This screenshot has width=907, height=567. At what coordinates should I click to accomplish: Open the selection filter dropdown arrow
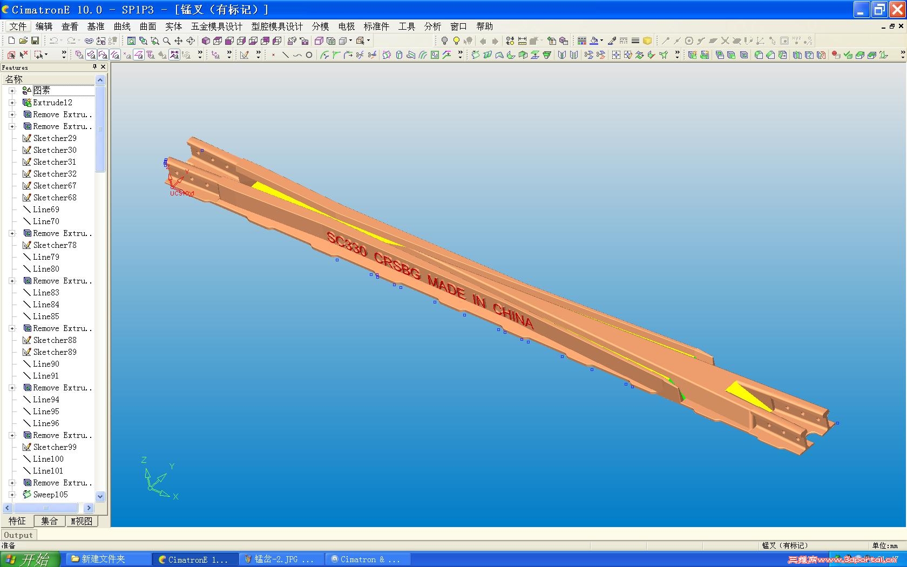pos(46,55)
